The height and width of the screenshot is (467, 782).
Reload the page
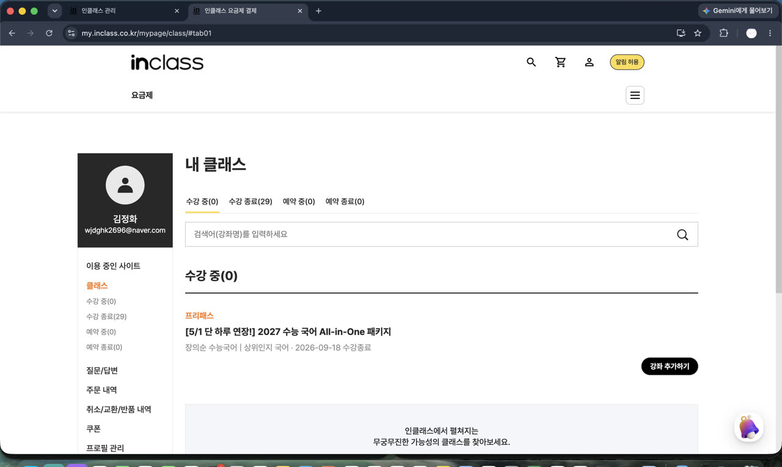[49, 33]
